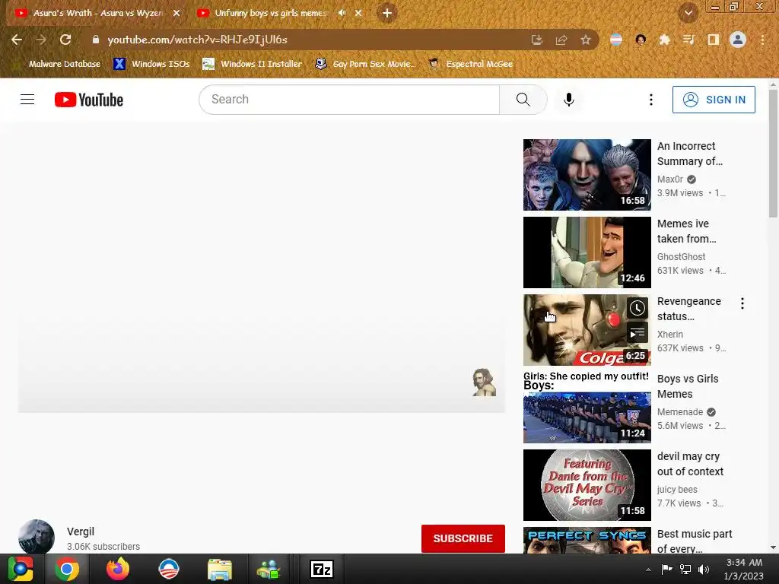Click the lock icon in the address bar
779x584 pixels.
(x=96, y=40)
